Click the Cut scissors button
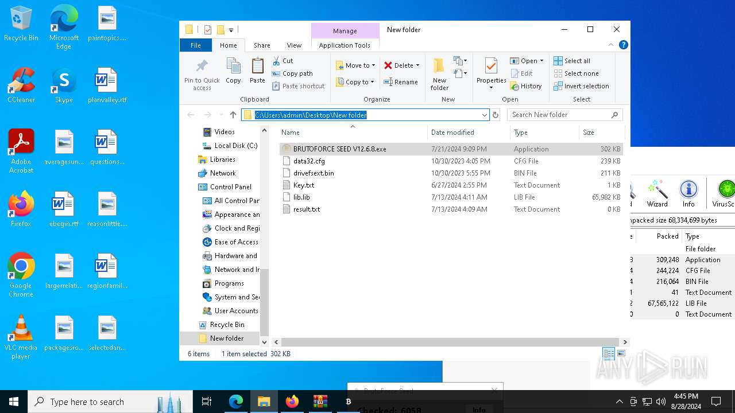 click(x=283, y=61)
